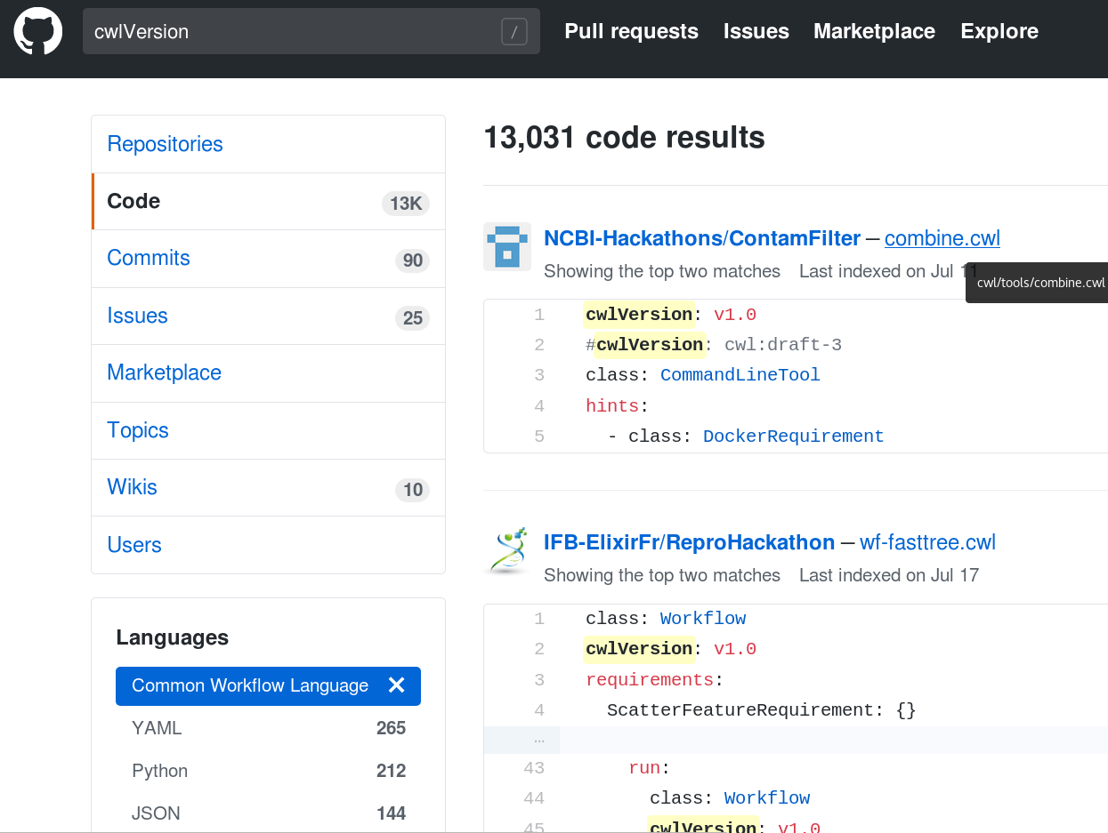This screenshot has width=1108, height=833.
Task: Filter results by Python language
Action: pos(268,771)
